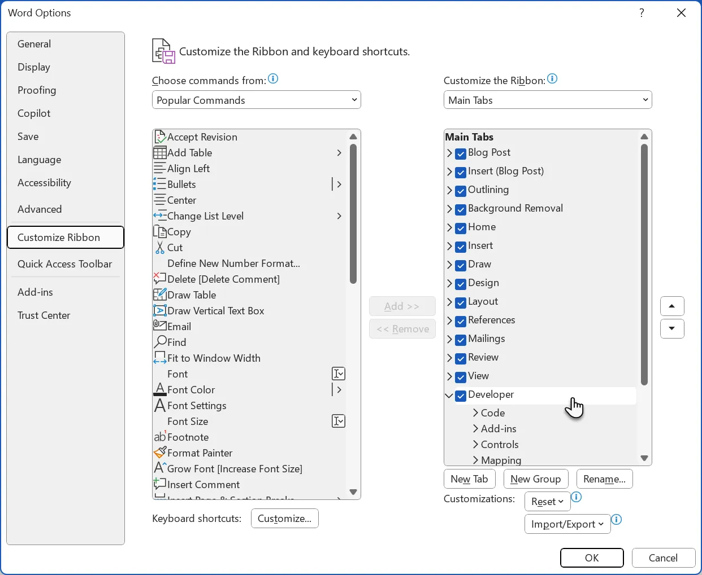702x575 pixels.
Task: Click the Move Up arrow button
Action: pyautogui.click(x=672, y=306)
